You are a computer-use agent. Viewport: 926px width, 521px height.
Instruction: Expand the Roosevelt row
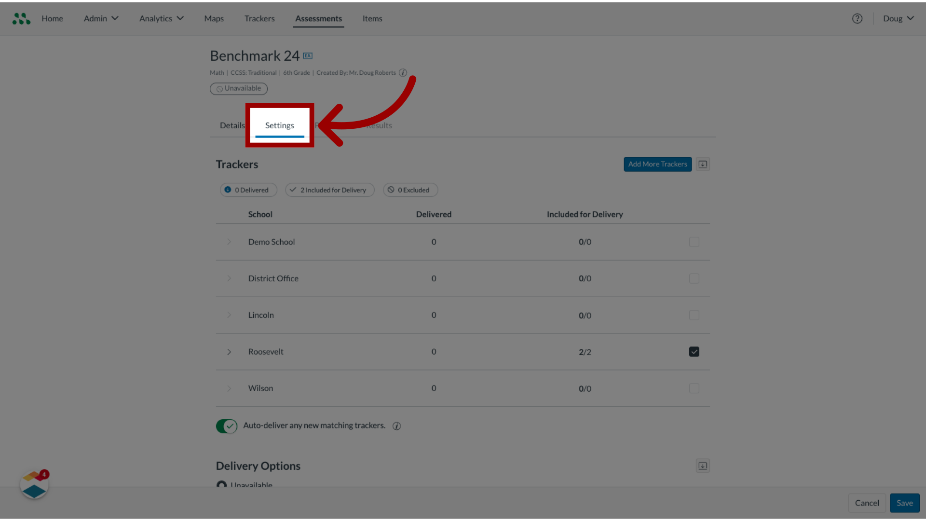[x=229, y=352]
